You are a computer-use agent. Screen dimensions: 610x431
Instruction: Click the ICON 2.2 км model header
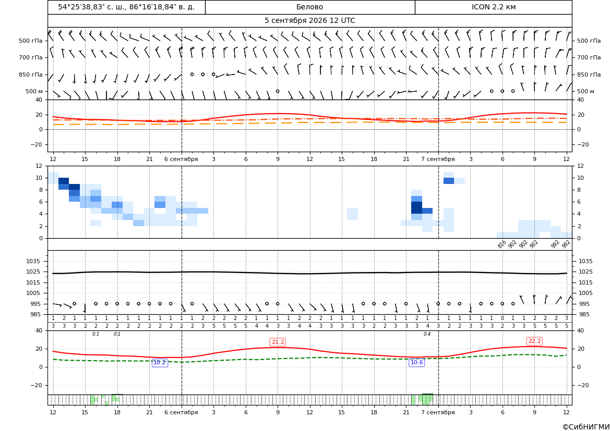[493, 7]
